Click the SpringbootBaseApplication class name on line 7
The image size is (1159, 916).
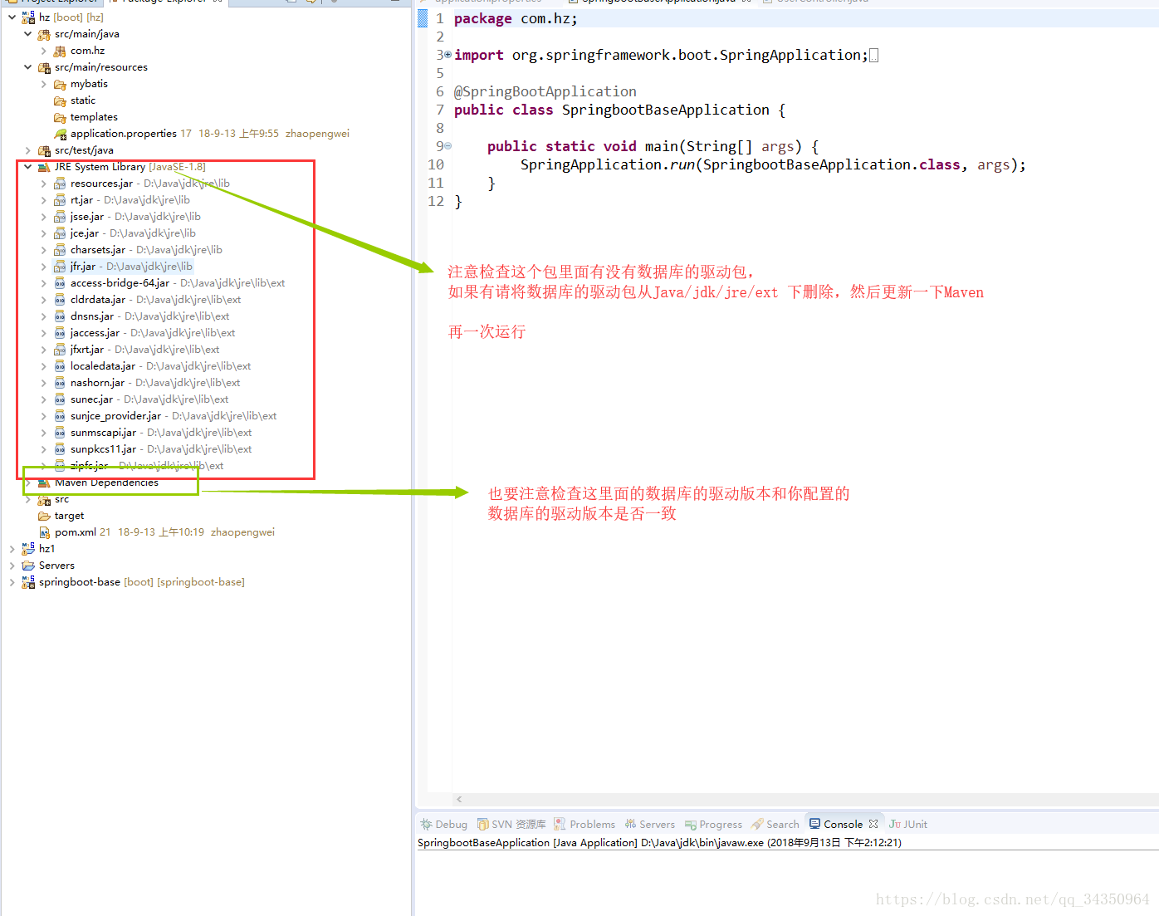pyautogui.click(x=666, y=110)
